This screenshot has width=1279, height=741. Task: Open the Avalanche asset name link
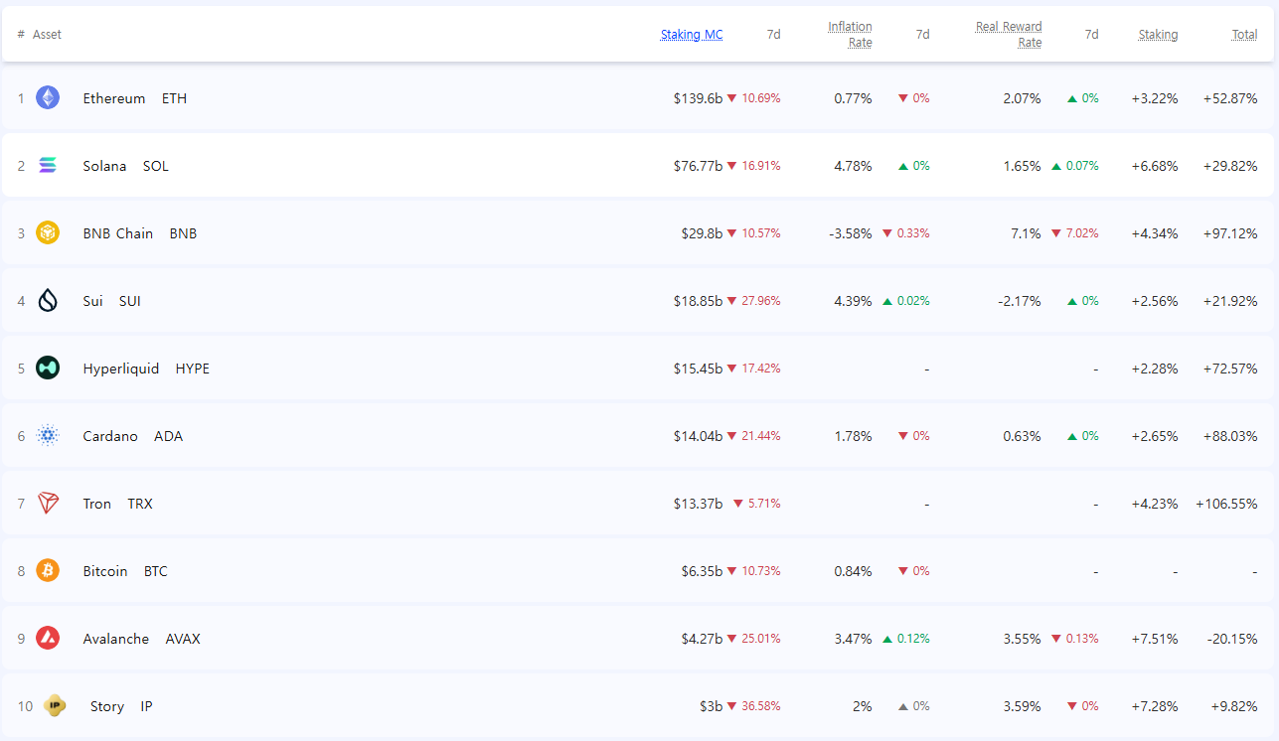point(115,639)
